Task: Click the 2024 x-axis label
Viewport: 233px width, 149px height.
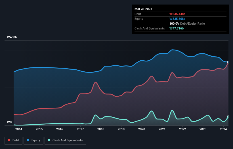Action: 223,129
